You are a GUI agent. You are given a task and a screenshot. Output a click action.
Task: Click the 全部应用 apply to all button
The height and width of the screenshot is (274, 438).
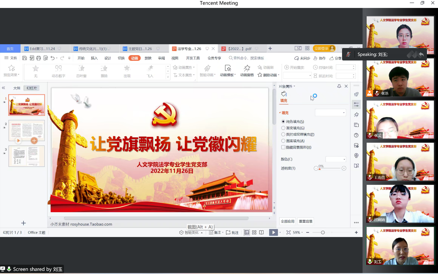coord(287,221)
